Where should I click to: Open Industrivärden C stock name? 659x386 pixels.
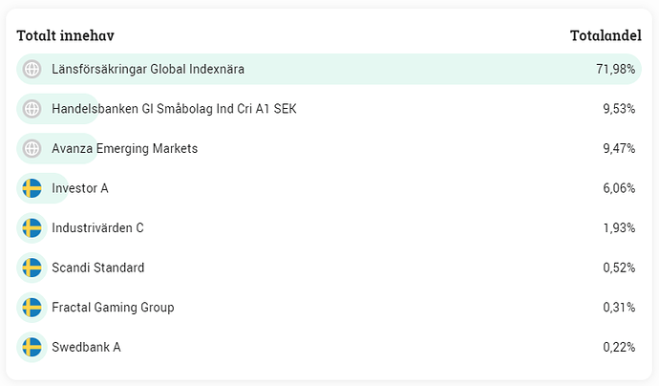point(97,228)
